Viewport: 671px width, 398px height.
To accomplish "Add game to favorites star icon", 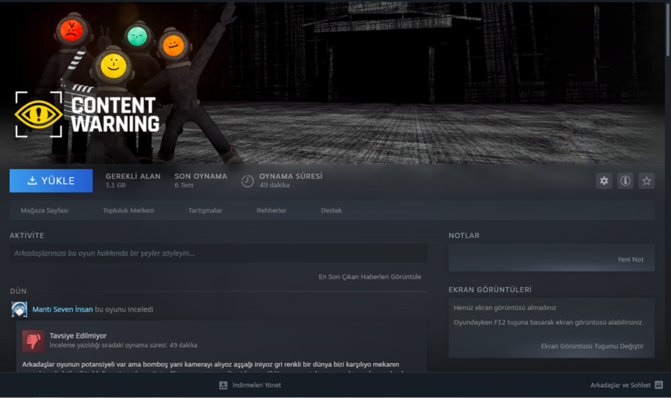I will [x=646, y=181].
